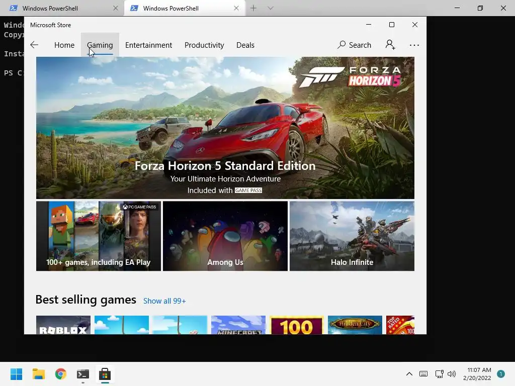
Task: Add a new terminal tab with plus
Action: point(253,8)
